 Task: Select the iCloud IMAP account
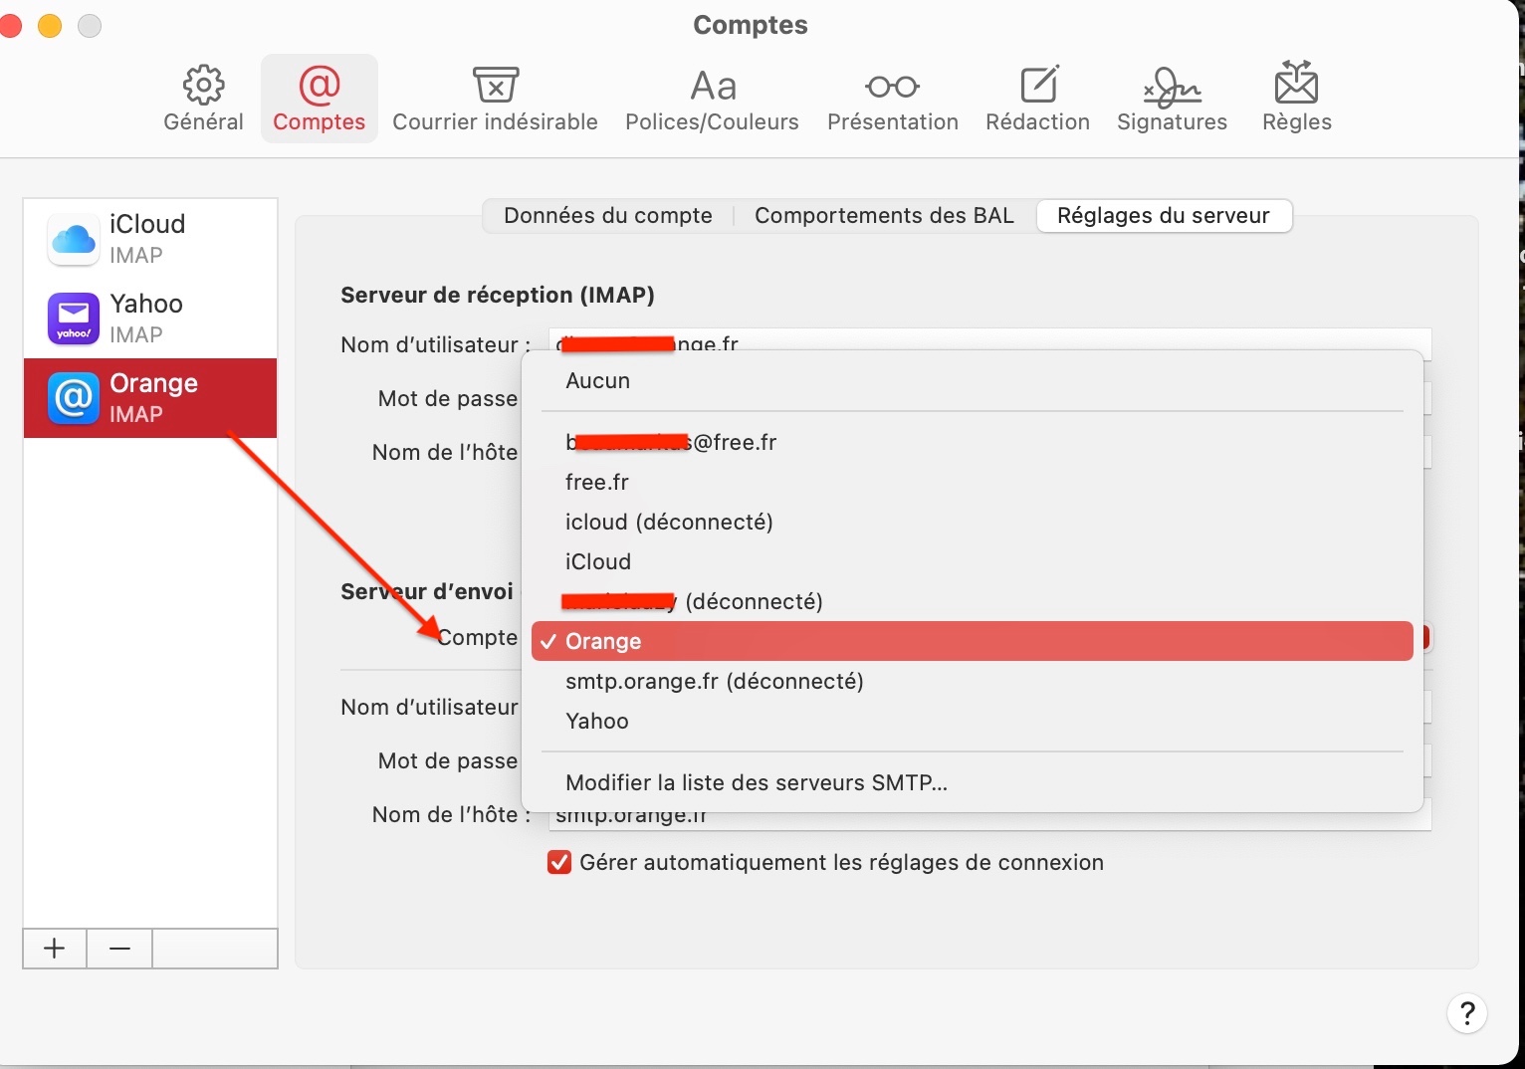point(150,239)
